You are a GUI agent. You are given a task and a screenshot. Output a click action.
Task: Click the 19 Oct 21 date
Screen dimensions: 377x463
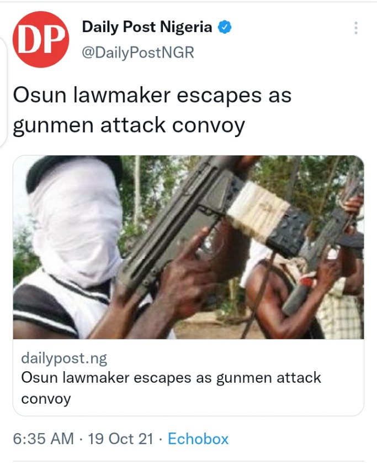(120, 439)
